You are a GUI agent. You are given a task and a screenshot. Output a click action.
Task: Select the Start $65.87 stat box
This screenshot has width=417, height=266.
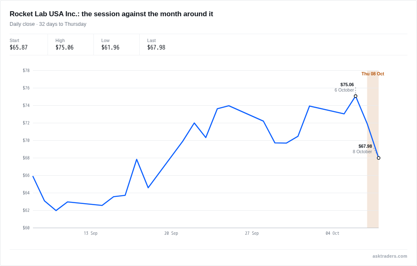pos(28,45)
